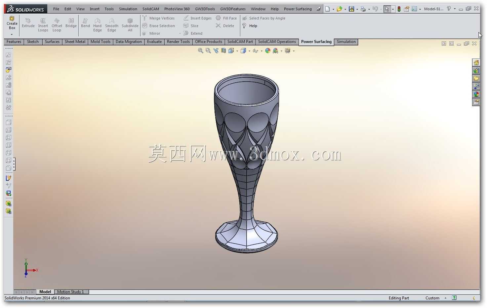Screen dimensions: 489x308
Task: Switch to the Surfaces tab
Action: (x=52, y=42)
